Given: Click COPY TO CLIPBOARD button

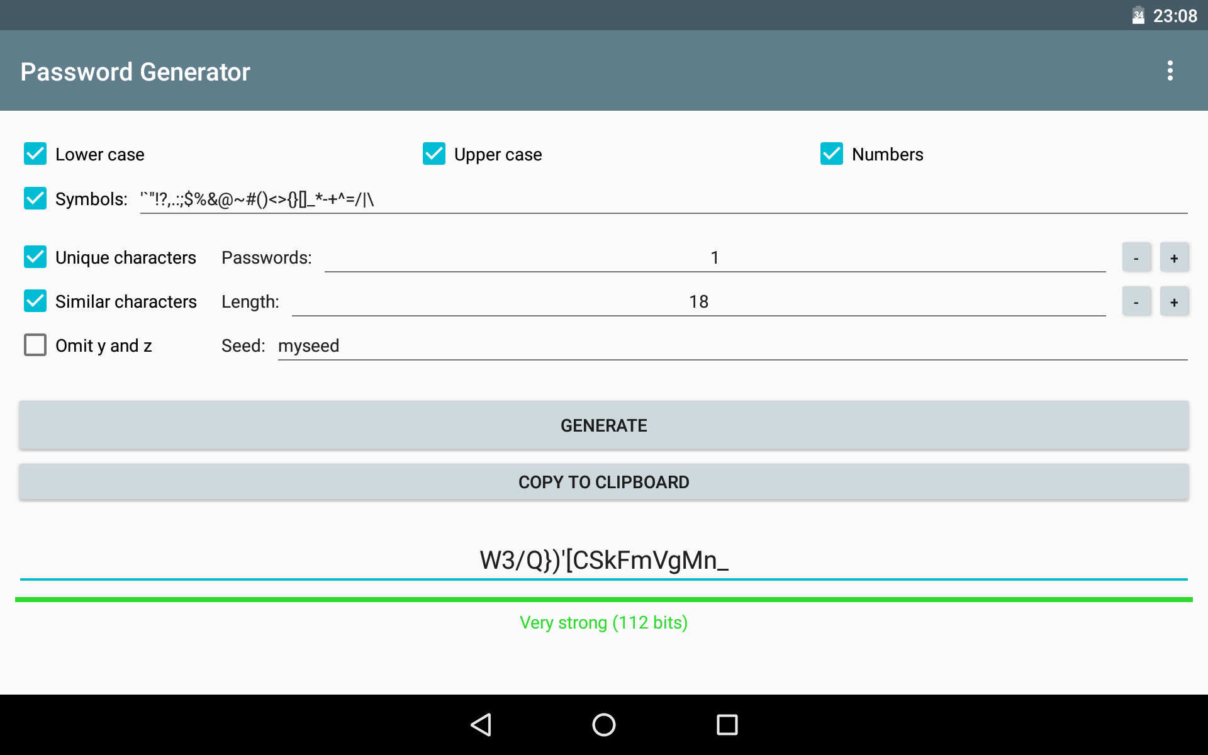Looking at the screenshot, I should [604, 482].
